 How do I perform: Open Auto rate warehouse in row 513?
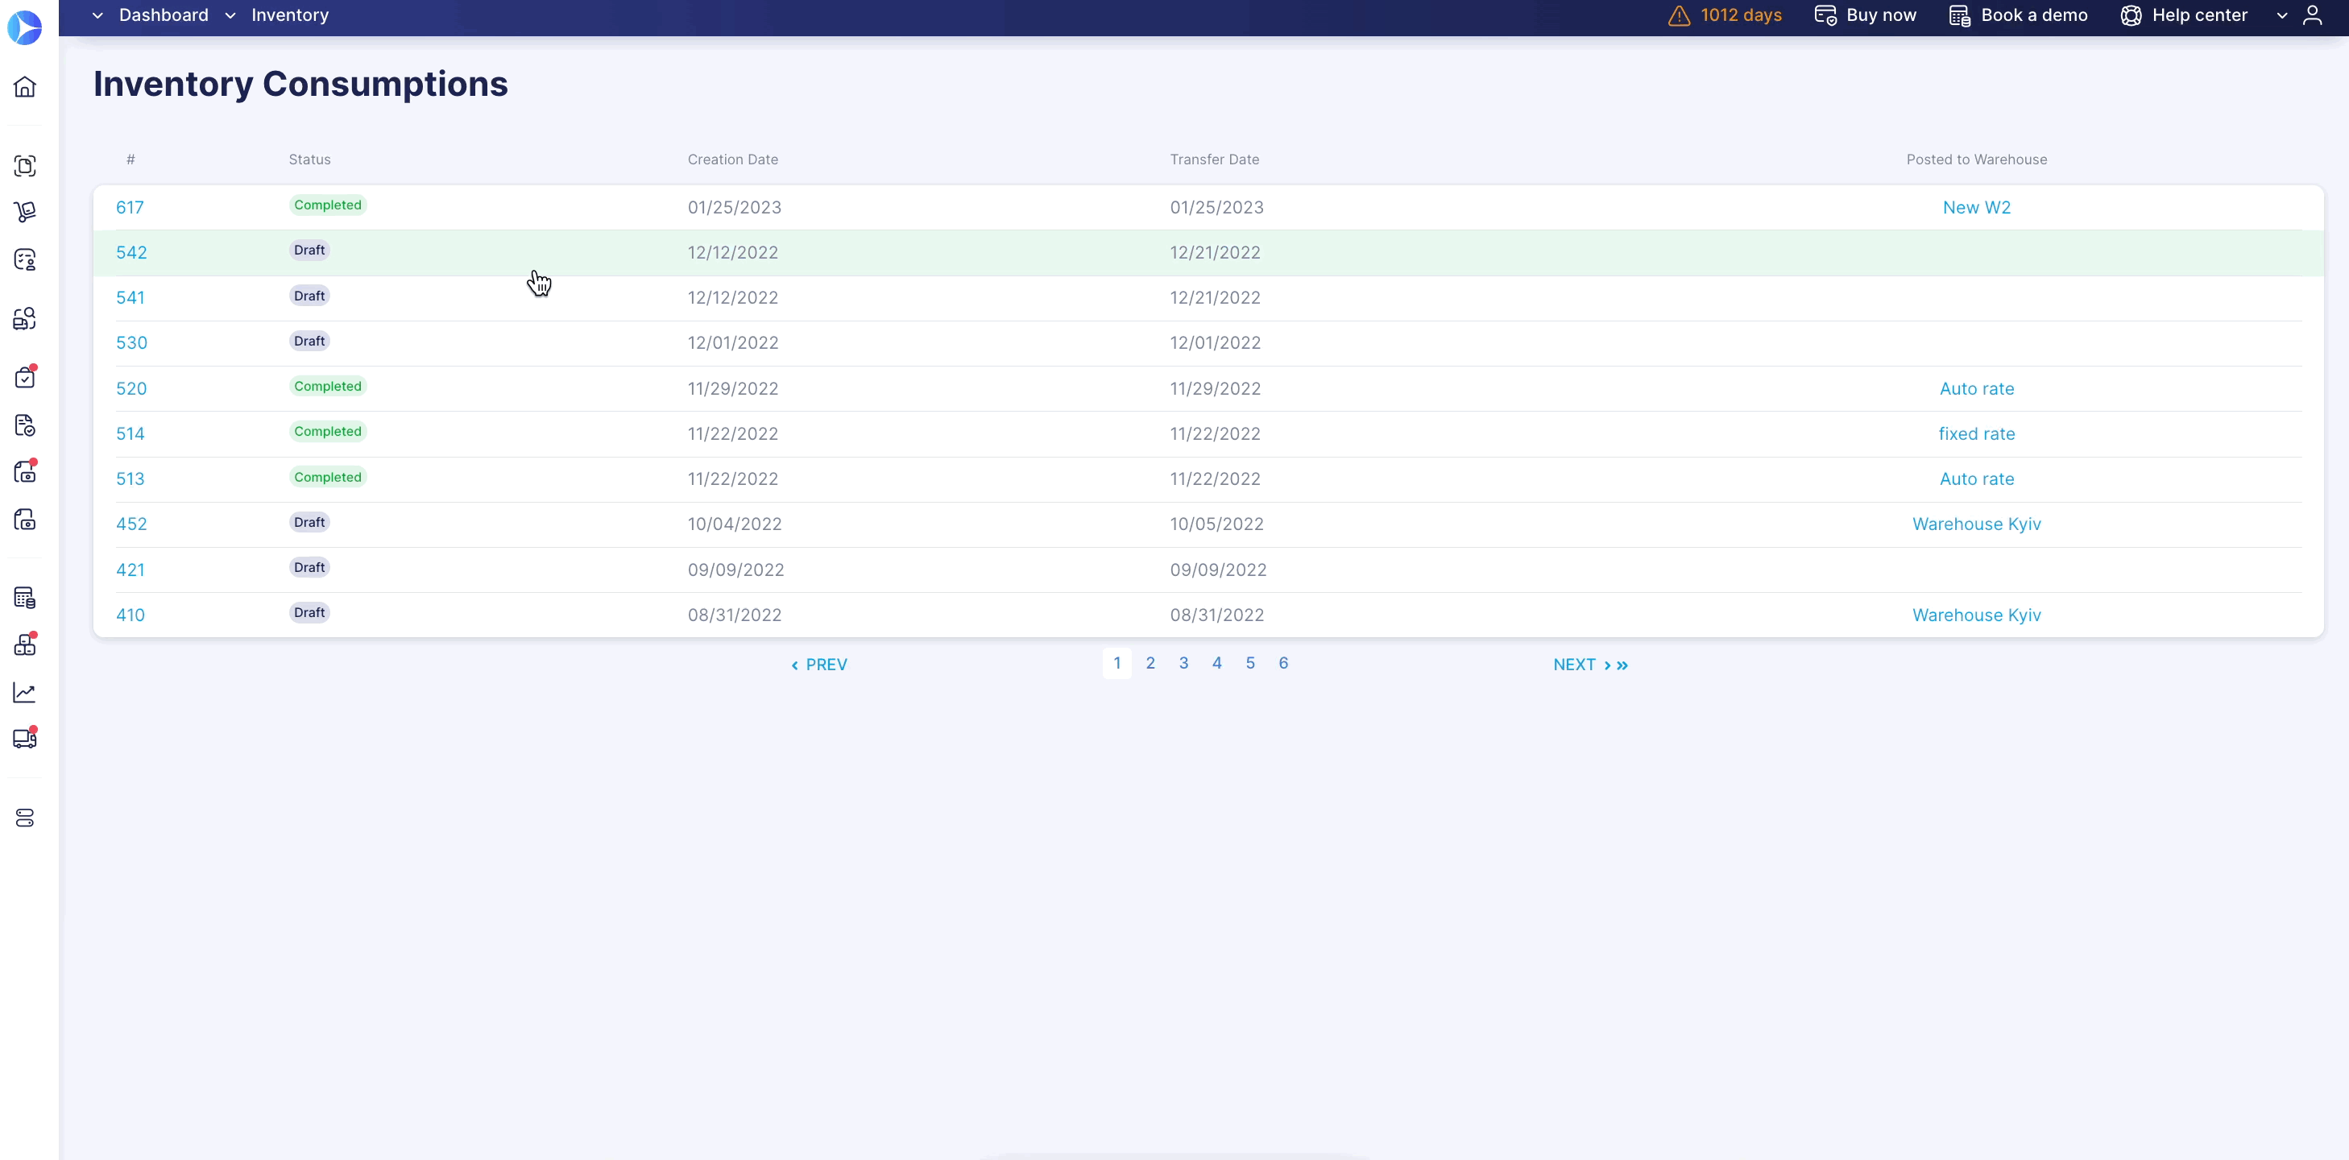1976,478
